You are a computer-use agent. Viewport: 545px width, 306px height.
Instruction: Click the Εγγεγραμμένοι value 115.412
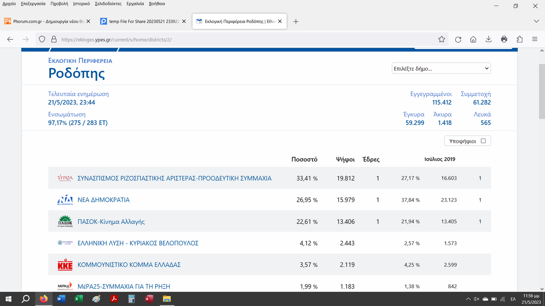click(442, 102)
